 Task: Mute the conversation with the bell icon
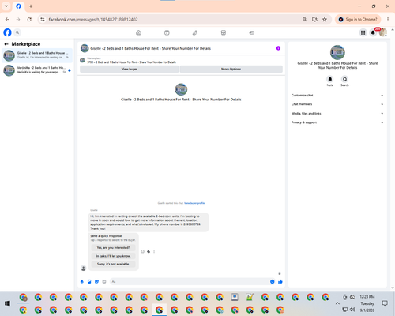[x=330, y=79]
